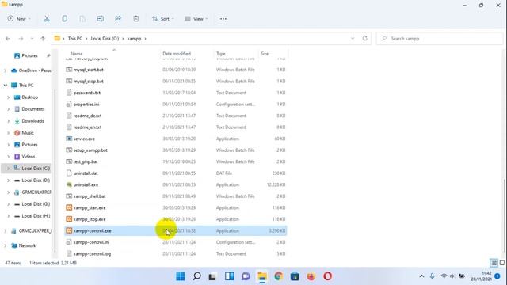Open recent locations dropdown arrow
The image size is (507, 285).
[x=32, y=39]
